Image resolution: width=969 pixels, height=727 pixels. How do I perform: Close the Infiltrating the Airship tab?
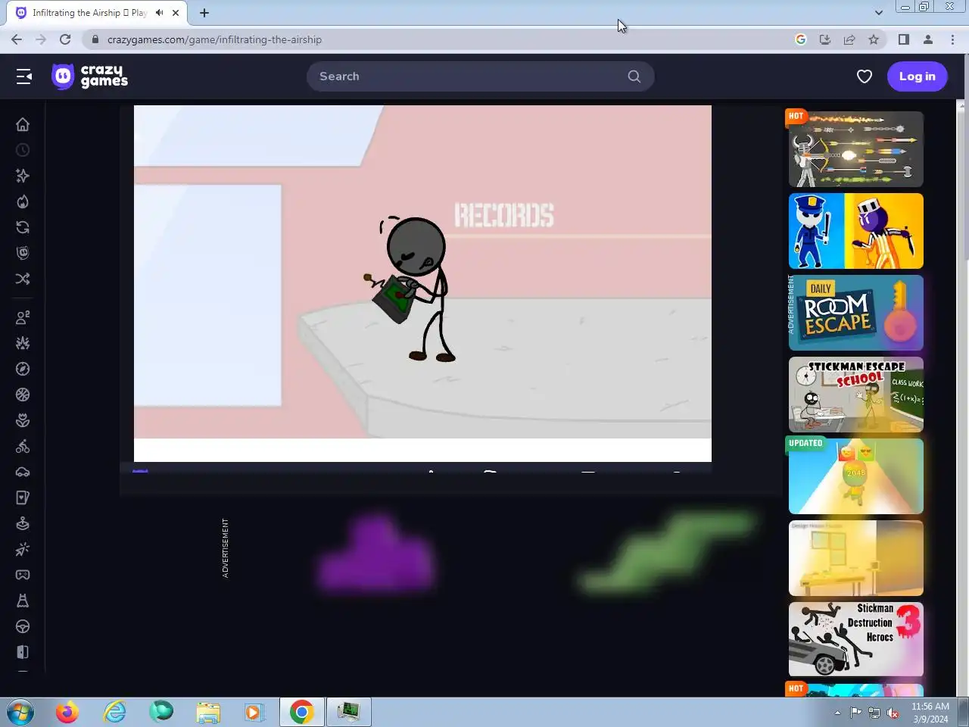(x=176, y=13)
